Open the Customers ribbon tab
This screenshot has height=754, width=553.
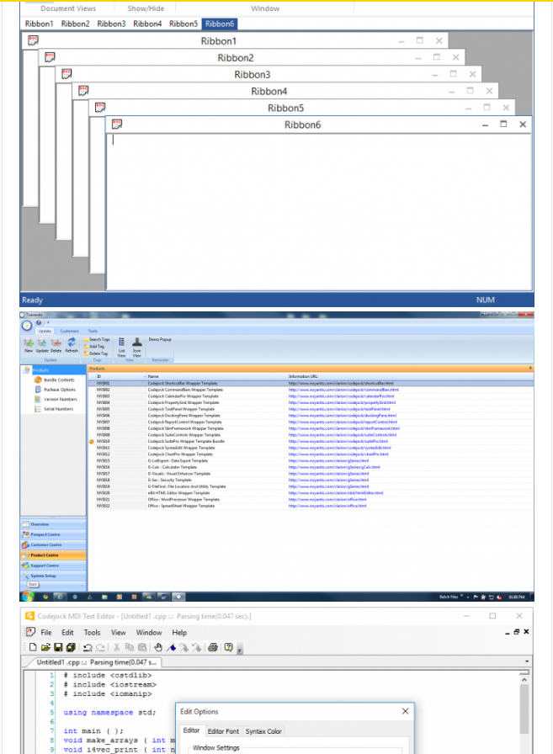point(70,331)
